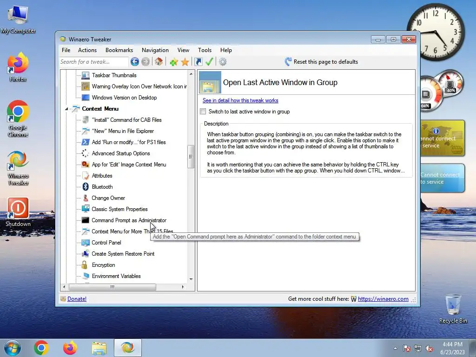476x357 pixels.
Task: Open the Tools menu
Action: tap(205, 50)
